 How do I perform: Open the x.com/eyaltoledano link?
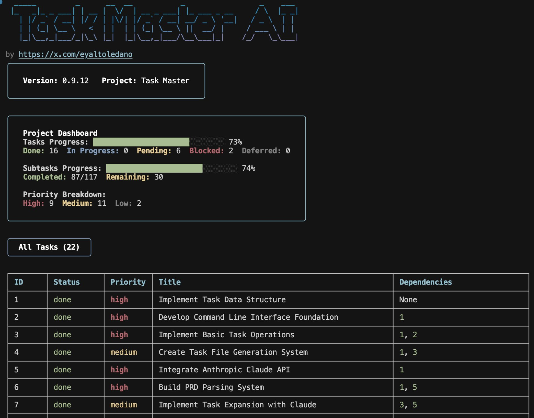coord(75,54)
